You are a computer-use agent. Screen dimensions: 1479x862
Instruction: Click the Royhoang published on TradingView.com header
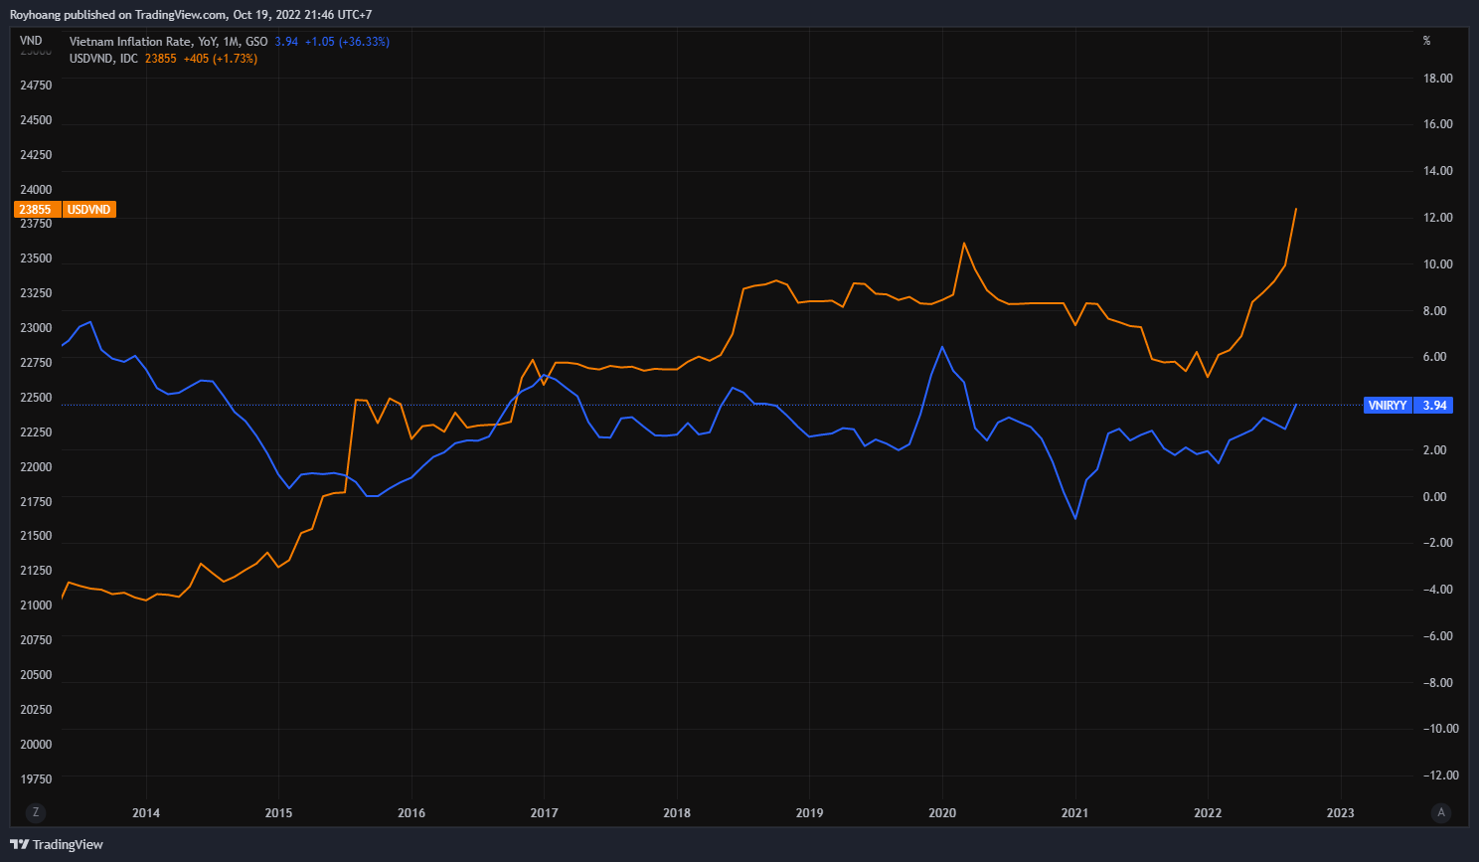coord(191,15)
